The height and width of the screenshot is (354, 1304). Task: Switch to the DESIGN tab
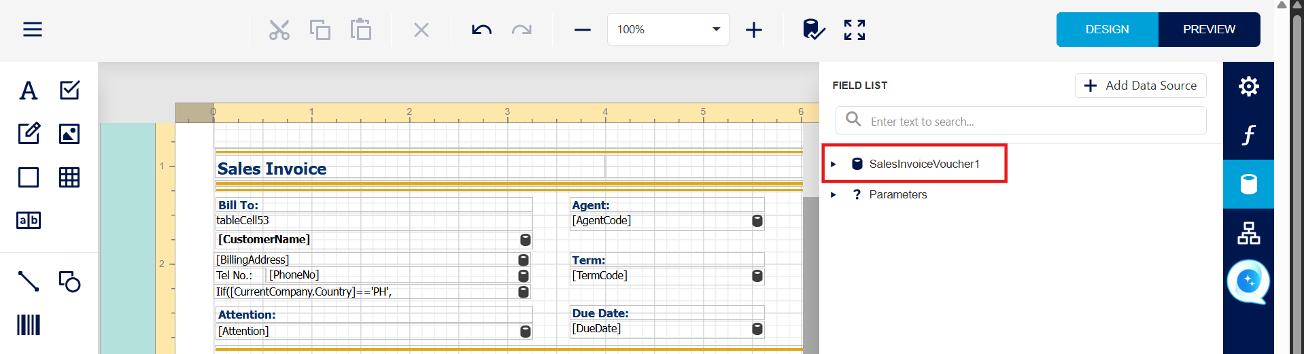point(1107,29)
